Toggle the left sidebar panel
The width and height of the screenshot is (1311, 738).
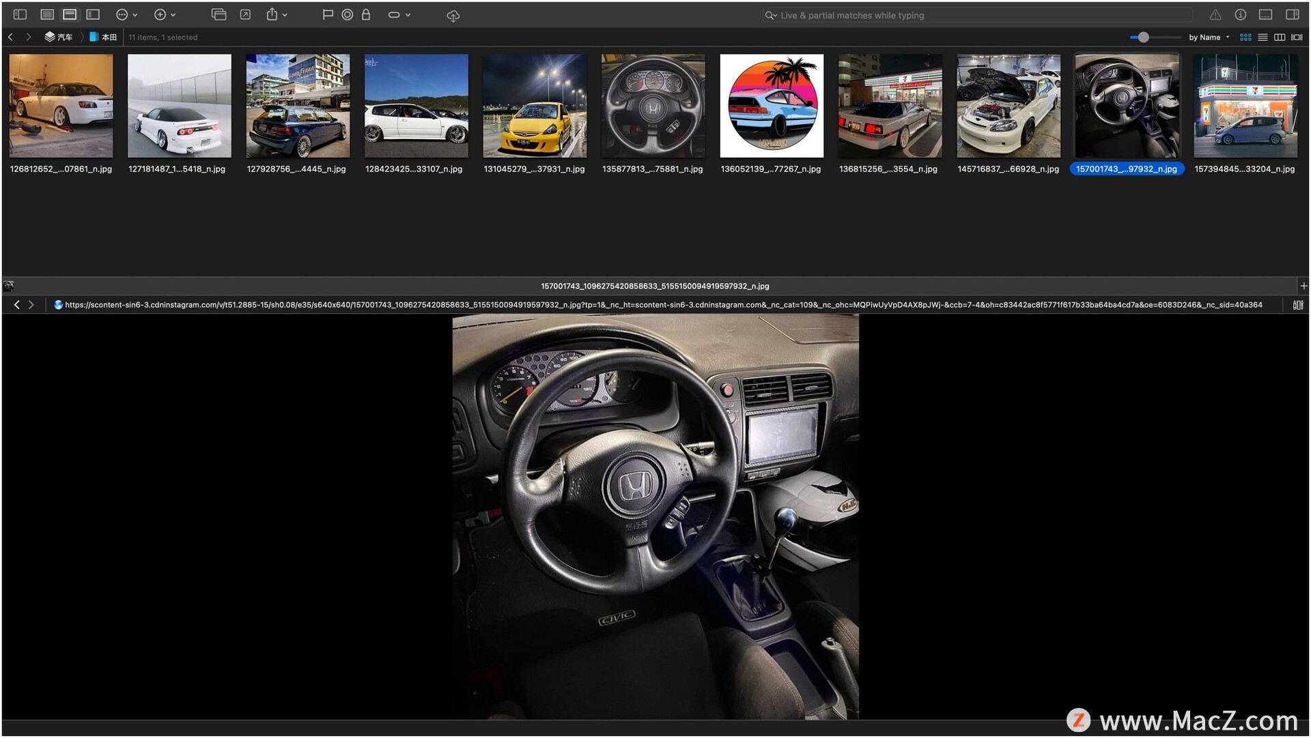20,14
